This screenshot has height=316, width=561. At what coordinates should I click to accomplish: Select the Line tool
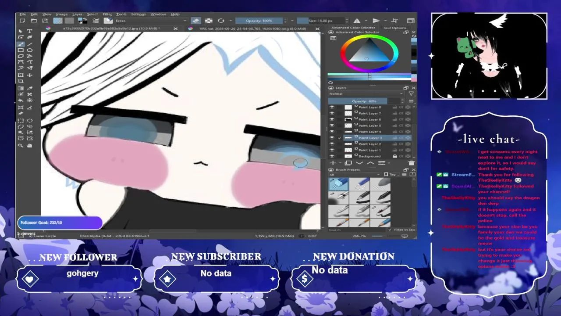click(30, 44)
